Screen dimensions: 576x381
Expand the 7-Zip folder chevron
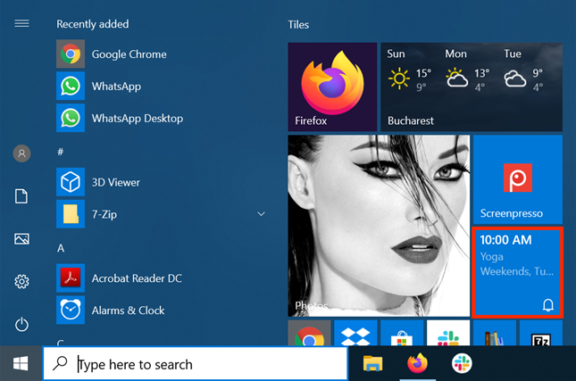click(261, 214)
